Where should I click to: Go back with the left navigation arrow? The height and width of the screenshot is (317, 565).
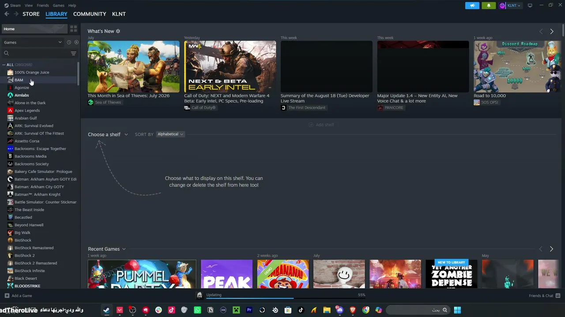click(7, 14)
